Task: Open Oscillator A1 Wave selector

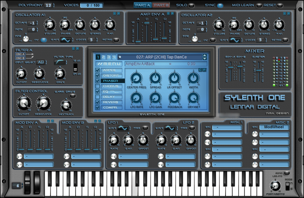Action: 65,40
